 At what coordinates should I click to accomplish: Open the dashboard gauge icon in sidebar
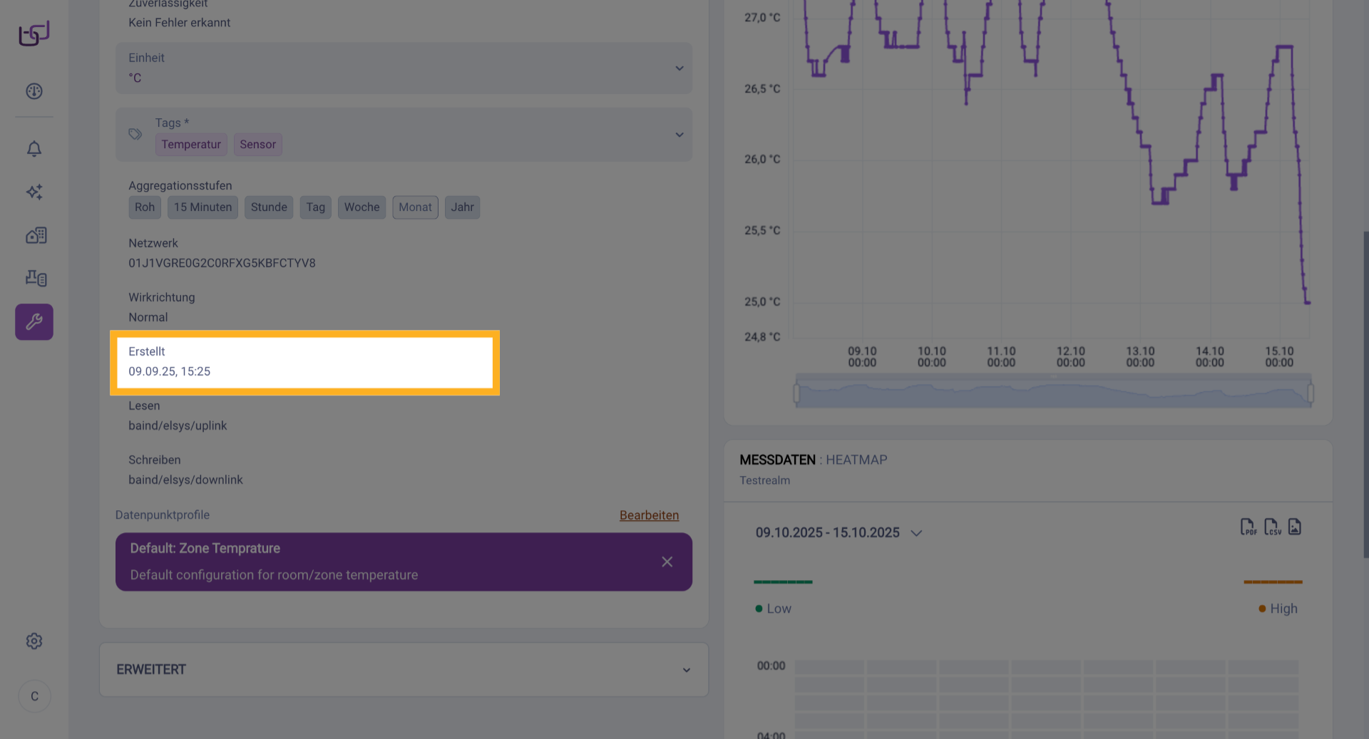click(x=34, y=91)
